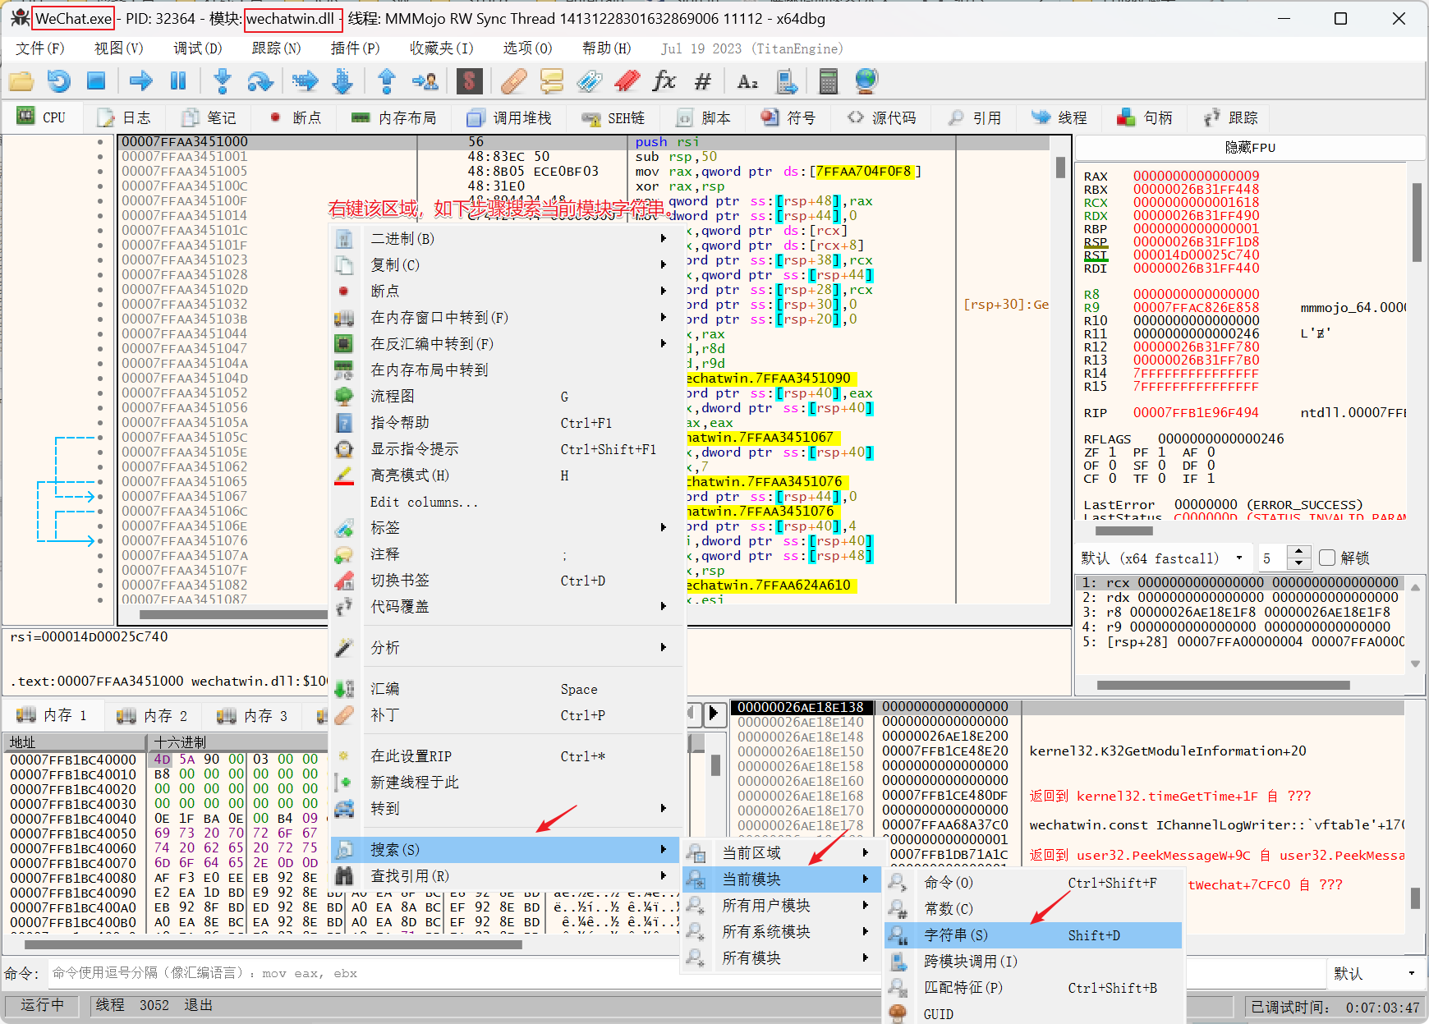
Task: Click the registers panel vertical scrollbar
Action: (1416, 222)
